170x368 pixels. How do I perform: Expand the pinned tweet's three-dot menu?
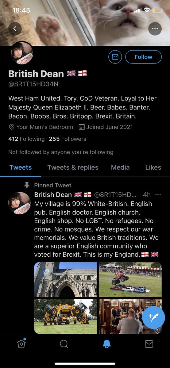(x=158, y=195)
